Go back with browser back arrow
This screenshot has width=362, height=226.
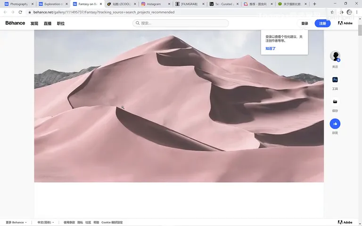(5, 12)
